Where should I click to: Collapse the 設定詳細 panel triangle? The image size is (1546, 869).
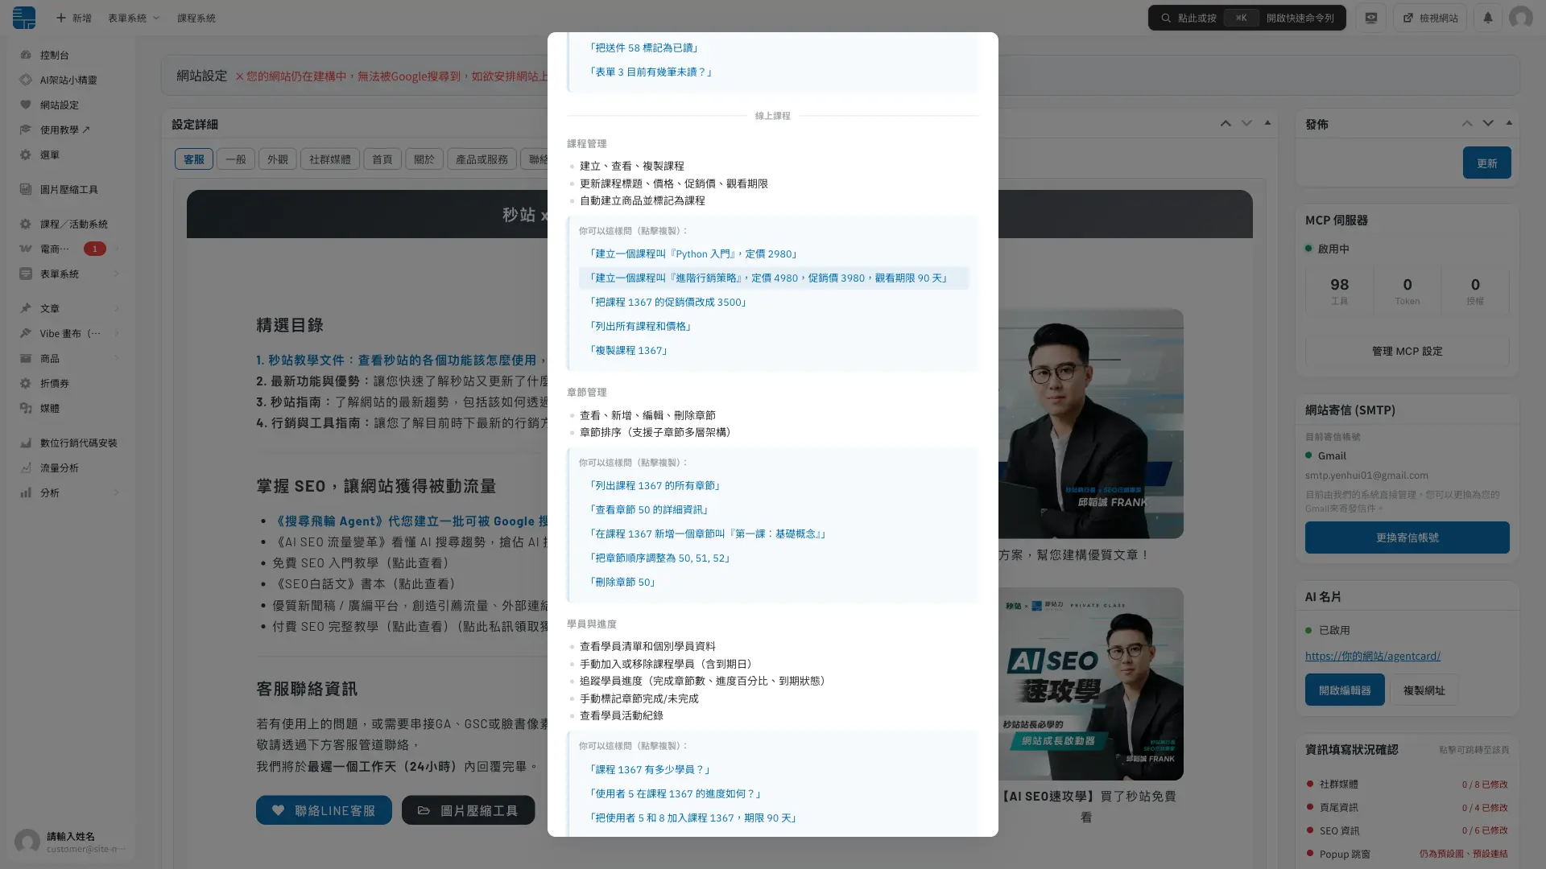coord(1267,123)
